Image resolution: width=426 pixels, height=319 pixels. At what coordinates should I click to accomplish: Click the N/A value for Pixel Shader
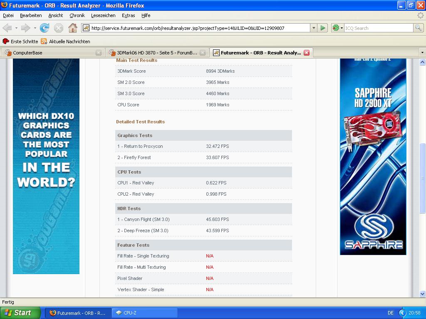point(210,278)
